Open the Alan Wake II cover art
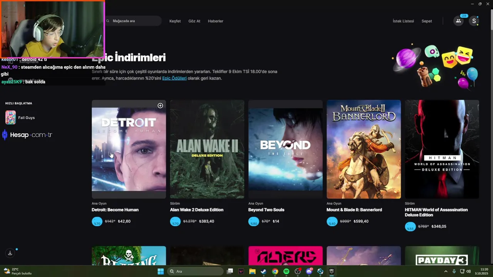This screenshot has width=493, height=277. tap(207, 149)
